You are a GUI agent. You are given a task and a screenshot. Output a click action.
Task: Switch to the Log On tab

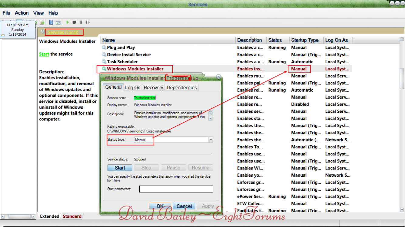133,87
